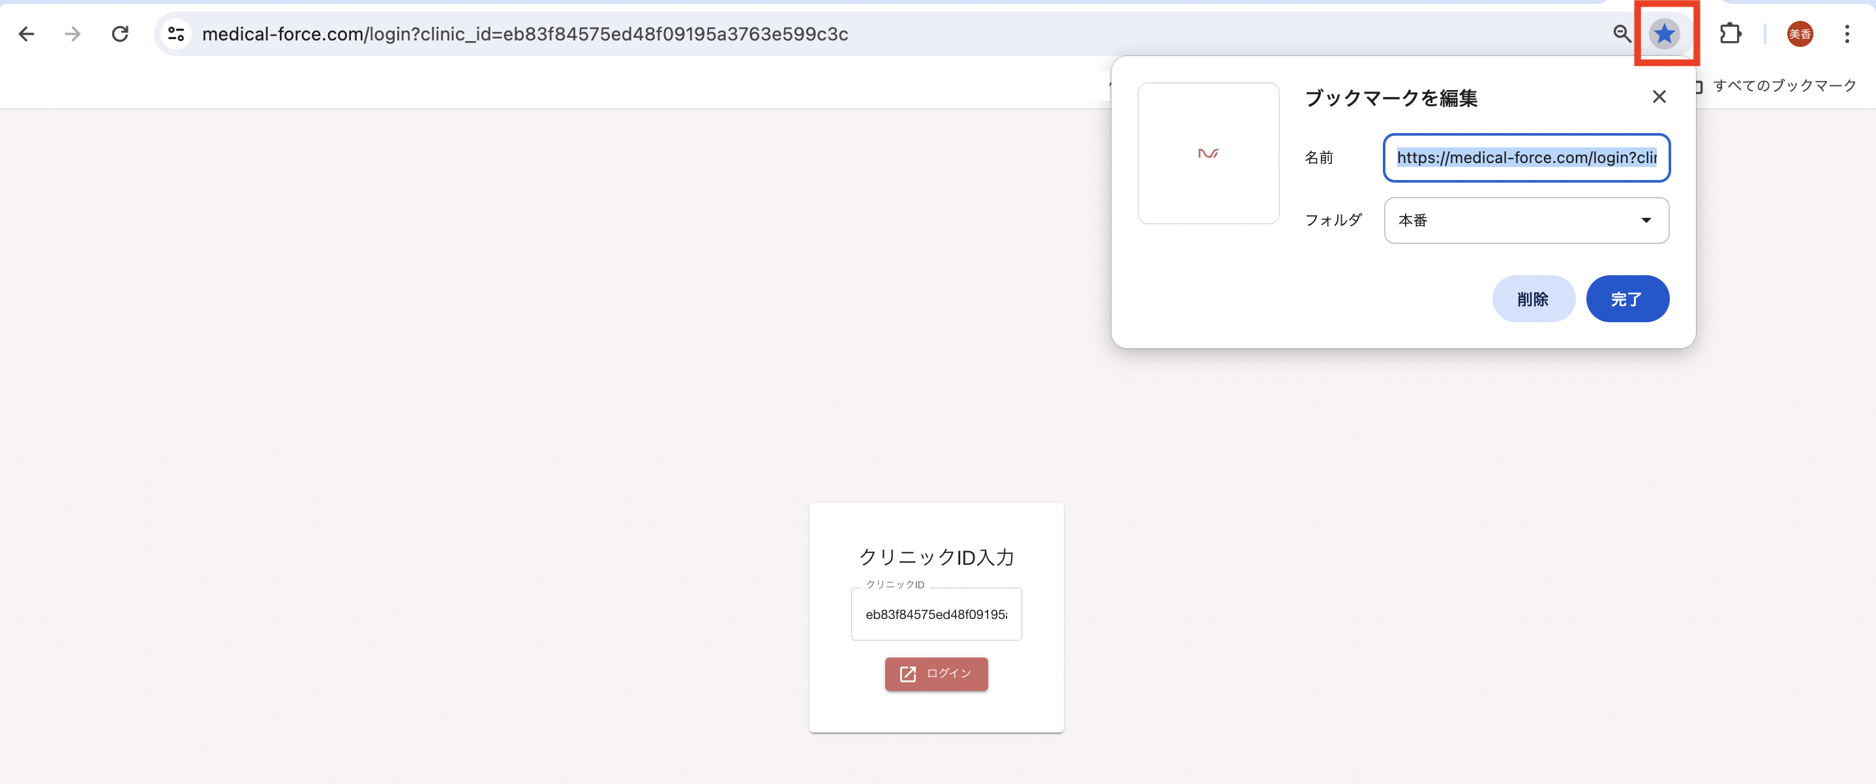Click the back navigation arrow
The image size is (1876, 784).
[27, 33]
